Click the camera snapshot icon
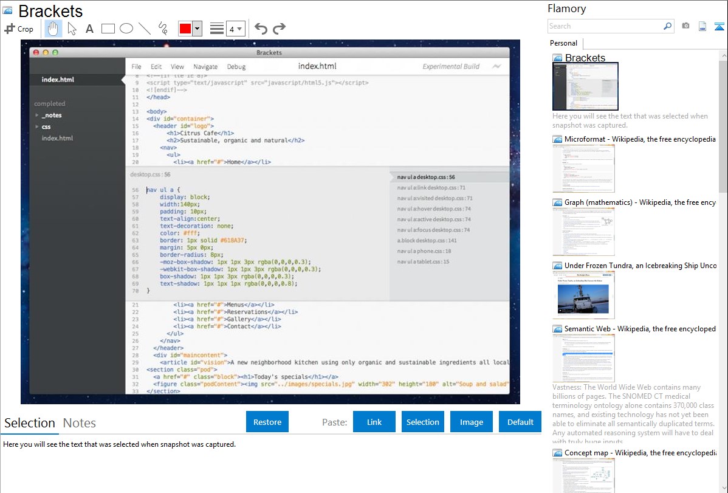 pos(685,26)
